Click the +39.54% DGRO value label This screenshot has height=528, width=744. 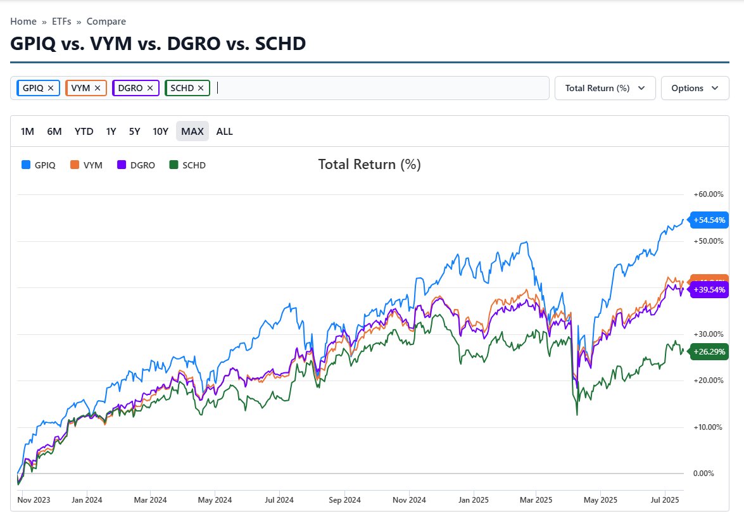(x=709, y=290)
